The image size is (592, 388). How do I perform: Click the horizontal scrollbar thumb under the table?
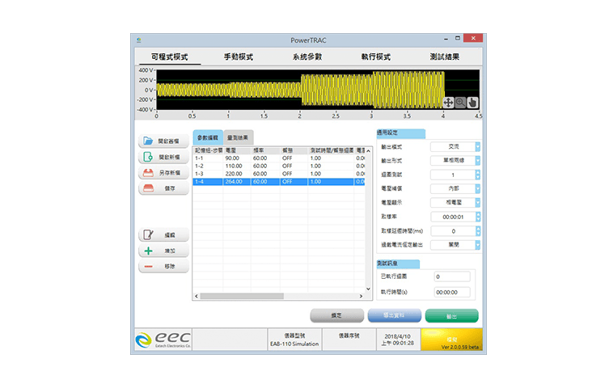[242, 297]
